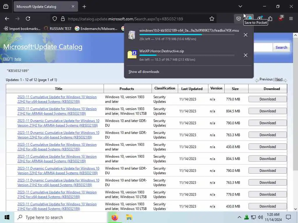Screen dimensions: 298x223
Task: Open File Explorer from the taskbar
Action: [129, 217]
